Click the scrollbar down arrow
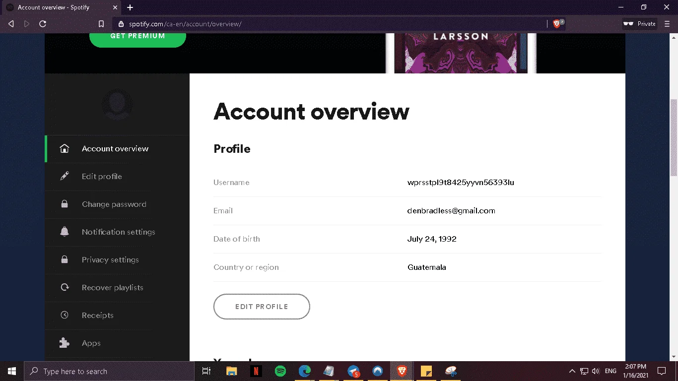 tap(674, 357)
